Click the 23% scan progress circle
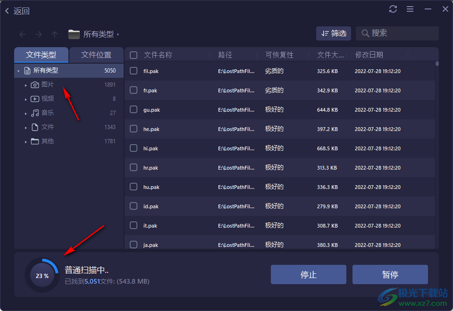The height and width of the screenshot is (311, 453). (42, 274)
